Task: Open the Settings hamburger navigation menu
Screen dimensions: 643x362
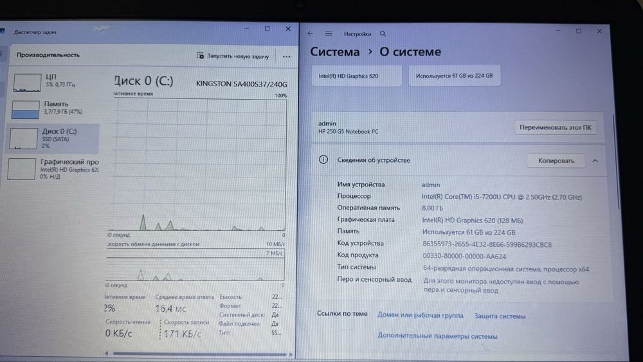Action: pyautogui.click(x=329, y=33)
